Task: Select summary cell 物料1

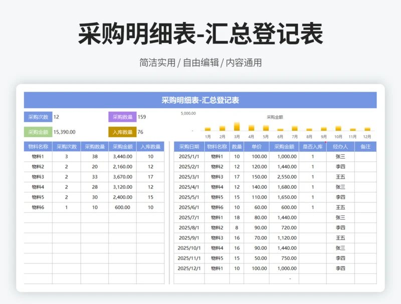Action: (x=38, y=157)
